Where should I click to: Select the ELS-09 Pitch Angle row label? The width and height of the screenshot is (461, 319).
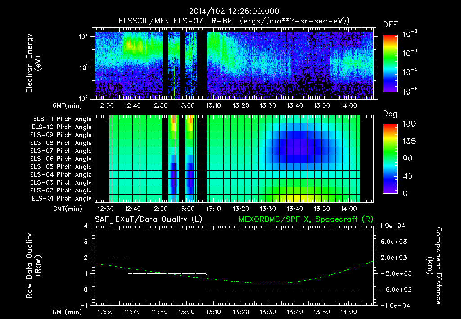pyautogui.click(x=61, y=135)
